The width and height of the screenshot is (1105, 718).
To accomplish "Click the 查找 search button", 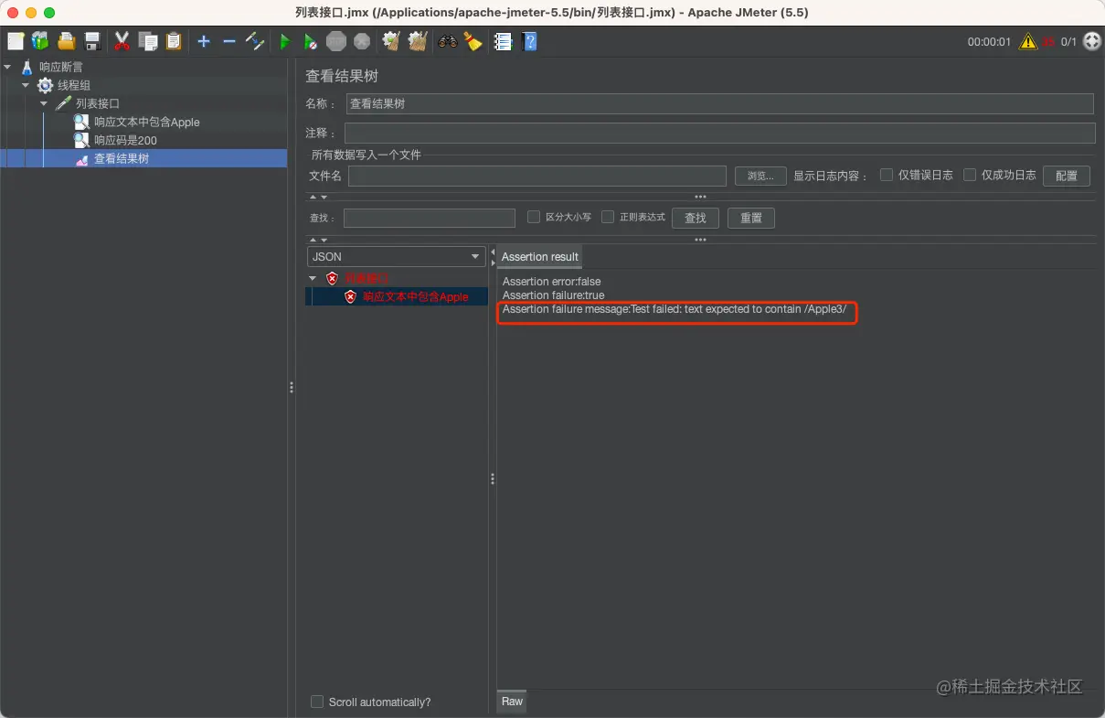I will 696,218.
